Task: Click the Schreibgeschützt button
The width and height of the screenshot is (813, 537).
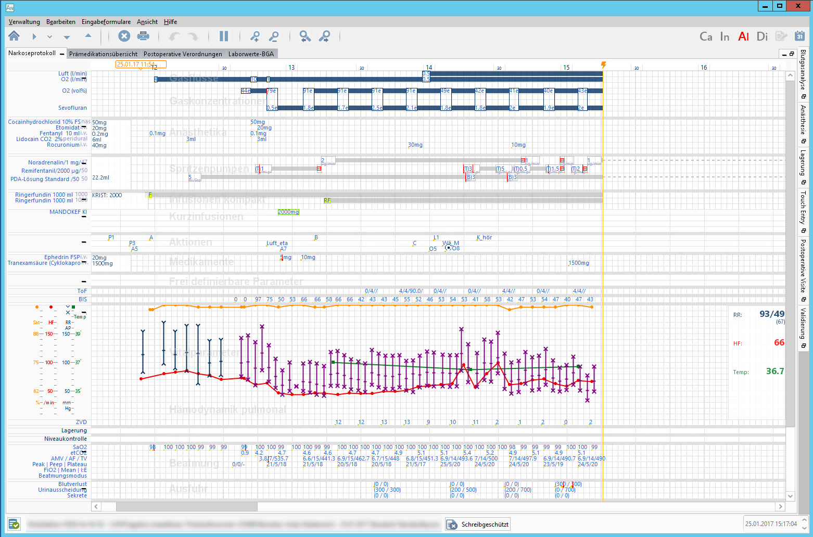Action: [x=478, y=524]
